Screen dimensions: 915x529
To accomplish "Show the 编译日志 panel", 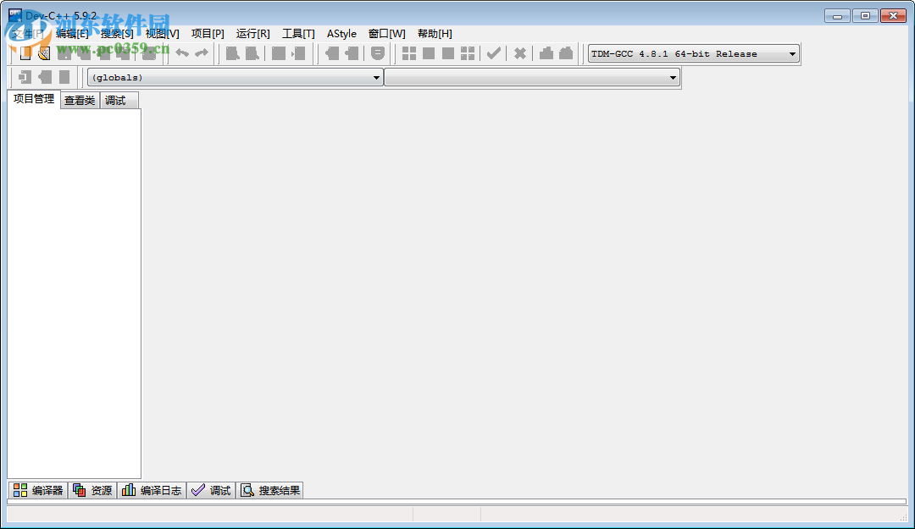I will [151, 489].
